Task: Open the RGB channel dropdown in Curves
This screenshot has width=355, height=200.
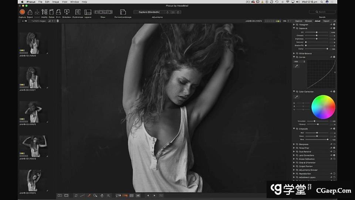Action: click(299, 61)
